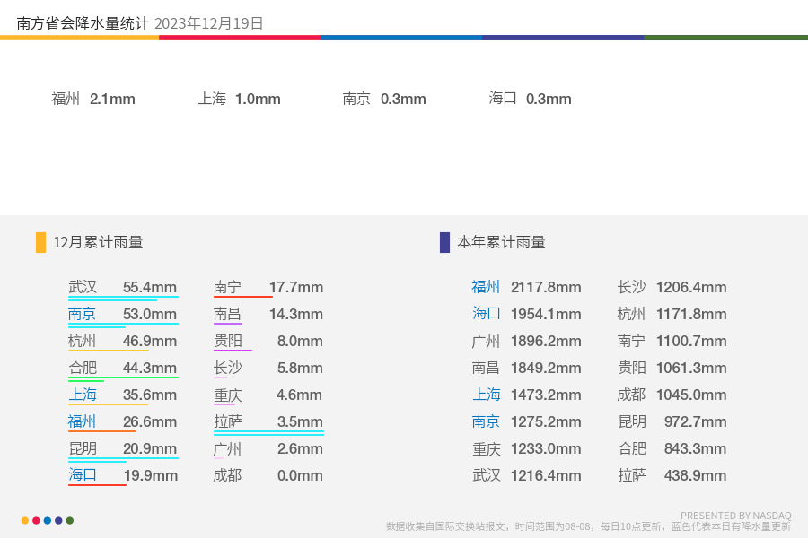Open 福州 2.1mm daily rainfall entry
This screenshot has height=538, width=808.
pyautogui.click(x=93, y=99)
